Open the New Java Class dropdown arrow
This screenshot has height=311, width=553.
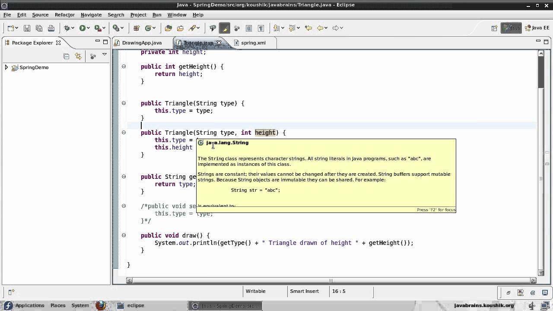[x=154, y=28]
